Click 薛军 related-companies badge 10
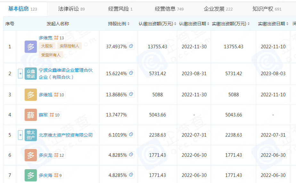296x183 pixels. [55, 115]
